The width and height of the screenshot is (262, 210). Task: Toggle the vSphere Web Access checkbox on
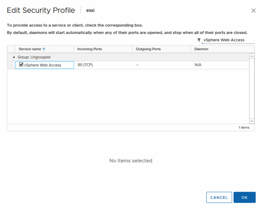[x=21, y=65]
